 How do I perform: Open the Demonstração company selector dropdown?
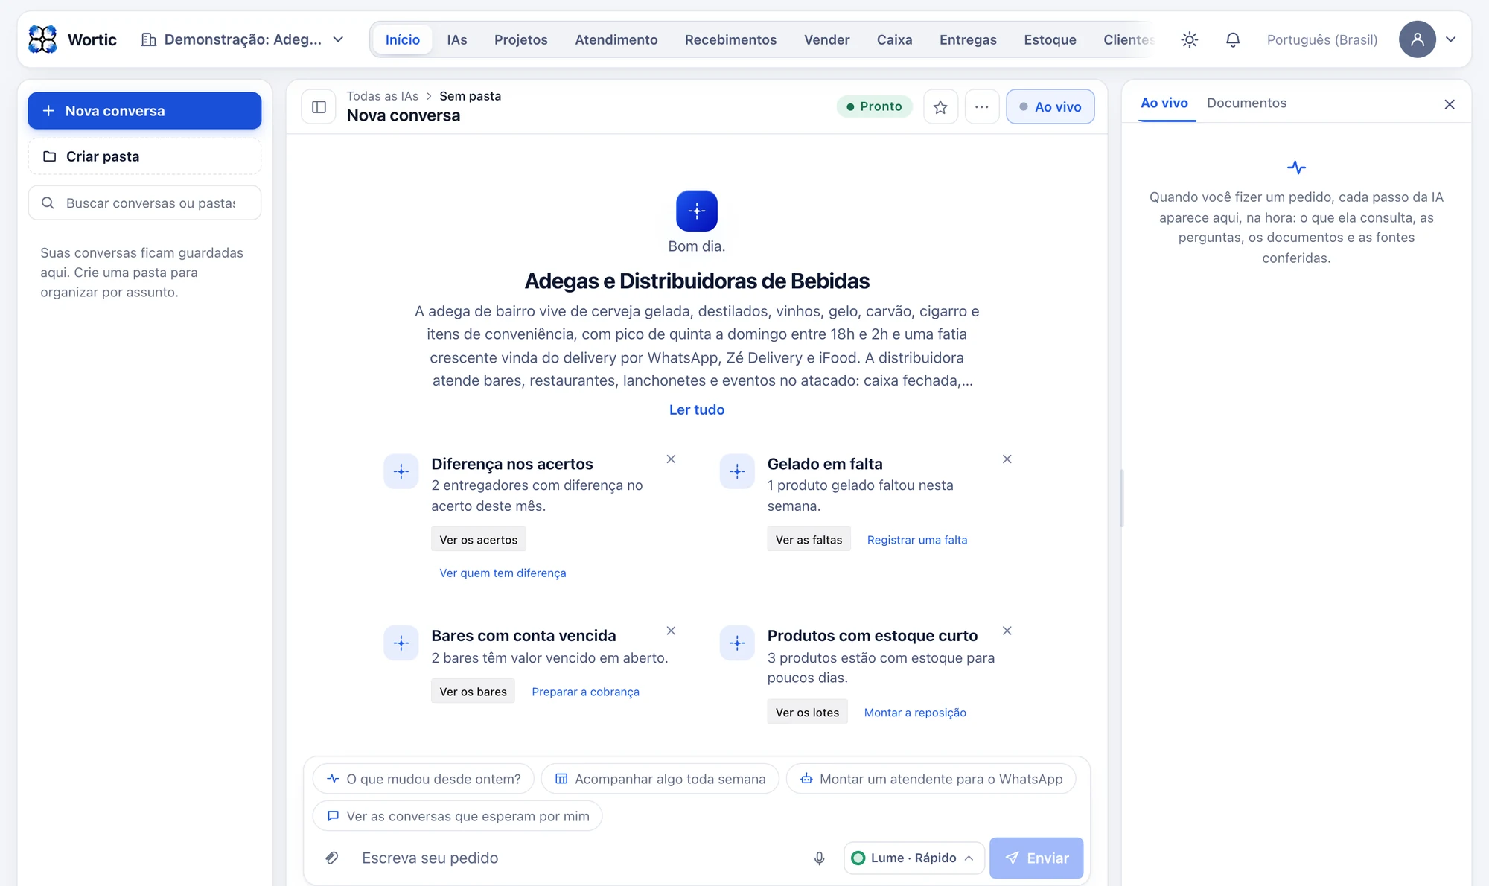click(x=243, y=39)
